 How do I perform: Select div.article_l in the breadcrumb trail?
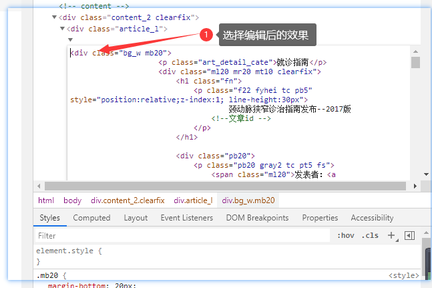coord(193,200)
